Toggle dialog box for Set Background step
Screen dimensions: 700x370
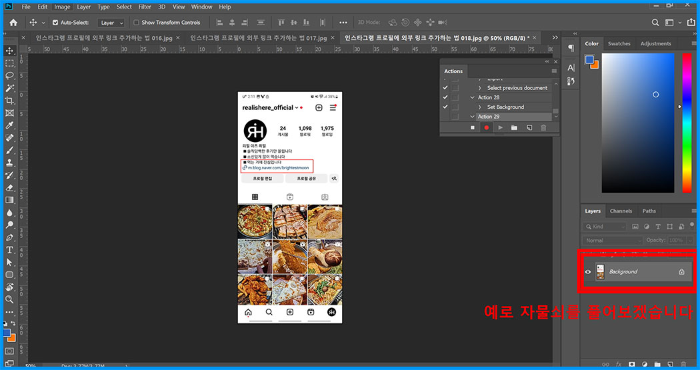(x=455, y=107)
